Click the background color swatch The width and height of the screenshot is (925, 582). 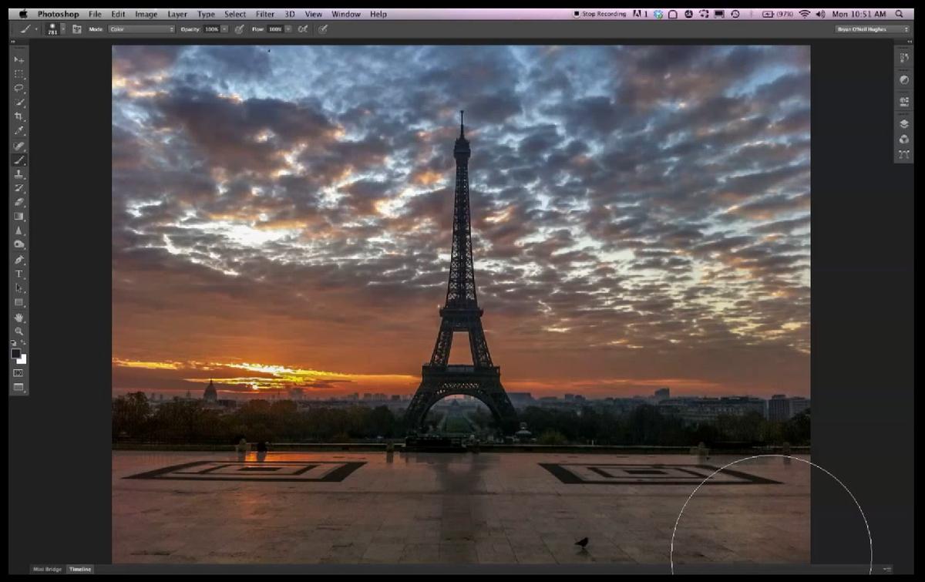pyautogui.click(x=23, y=359)
